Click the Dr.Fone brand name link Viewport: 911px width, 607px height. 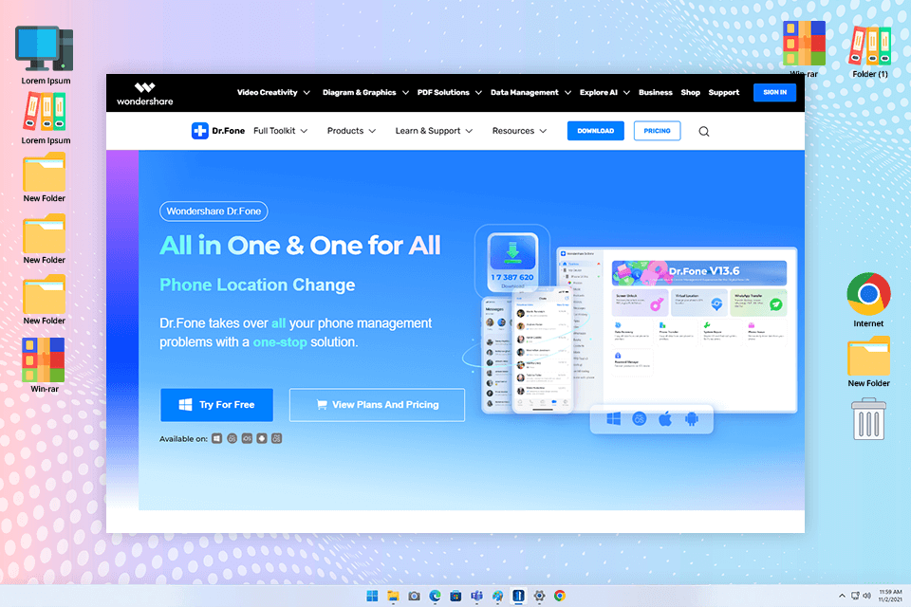point(229,131)
